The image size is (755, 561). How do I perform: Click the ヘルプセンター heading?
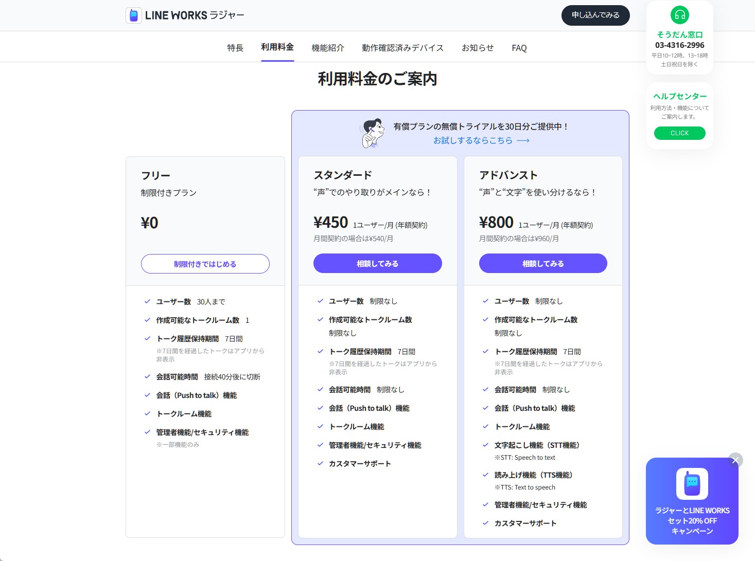(680, 96)
